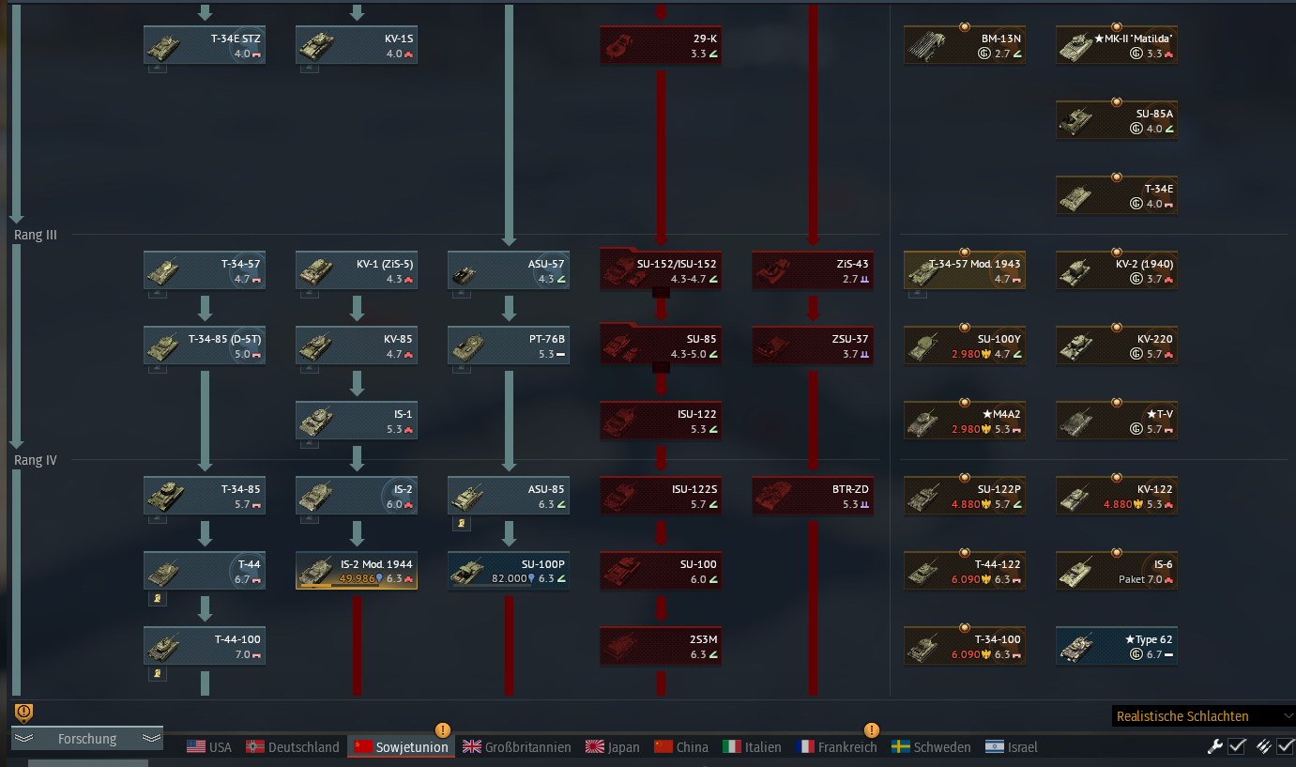The image size is (1296, 767).
Task: Click the wrench icon next to the first checkbox
Action: pos(1214,746)
